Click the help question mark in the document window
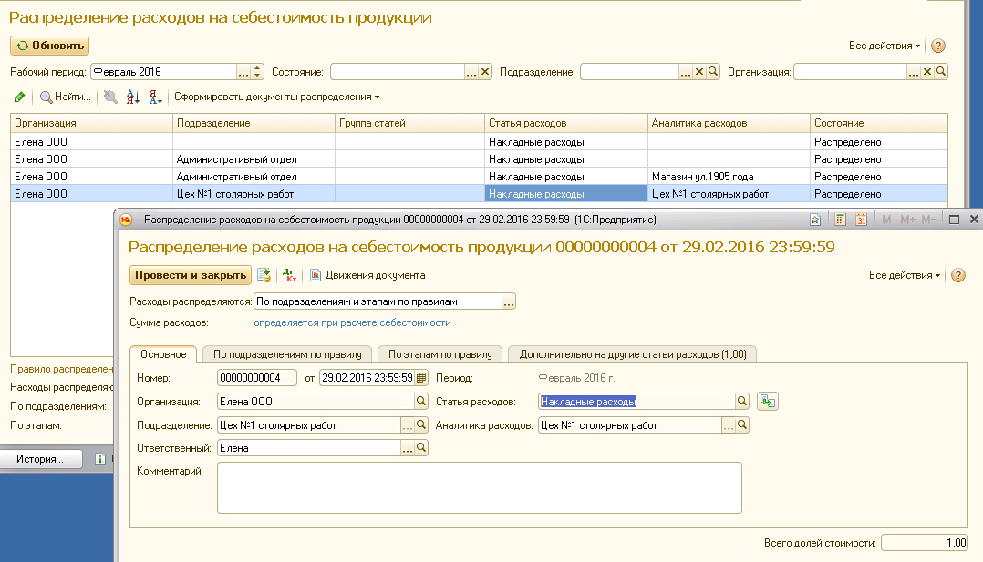Image resolution: width=983 pixels, height=562 pixels. pos(958,275)
